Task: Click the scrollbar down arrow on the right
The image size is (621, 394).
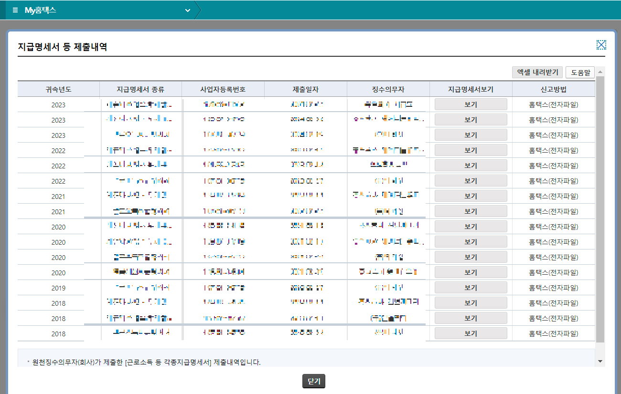Action: pos(600,361)
